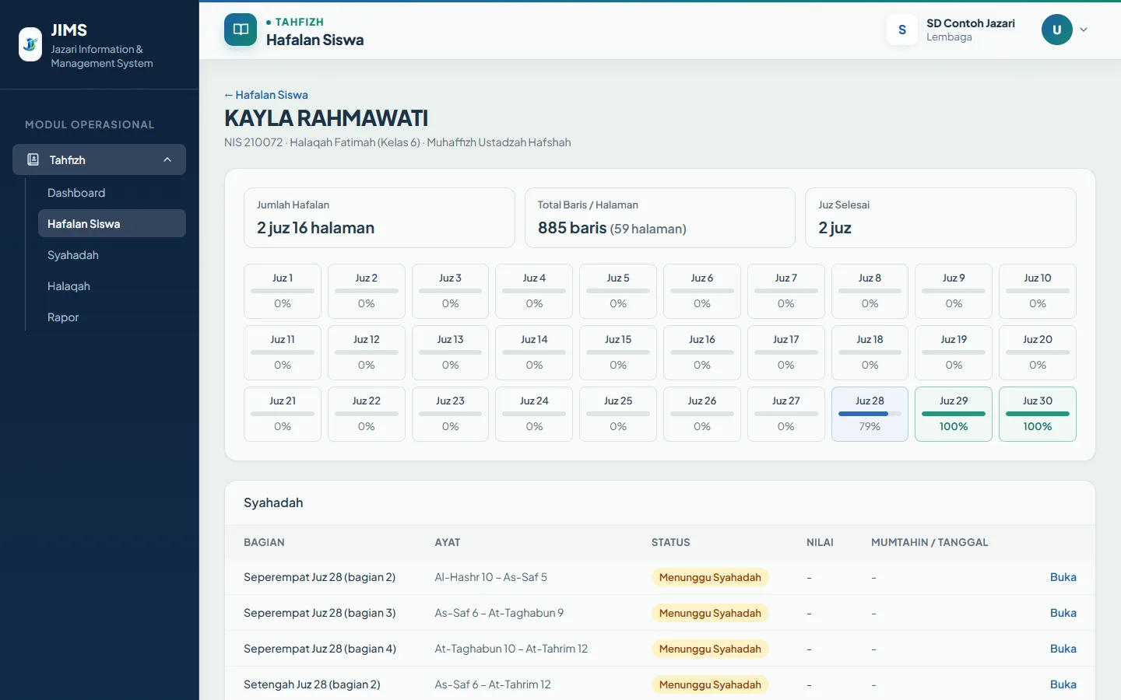Click the Hafalan Siswa header book icon
The height and width of the screenshot is (700, 1121).
pos(241,30)
